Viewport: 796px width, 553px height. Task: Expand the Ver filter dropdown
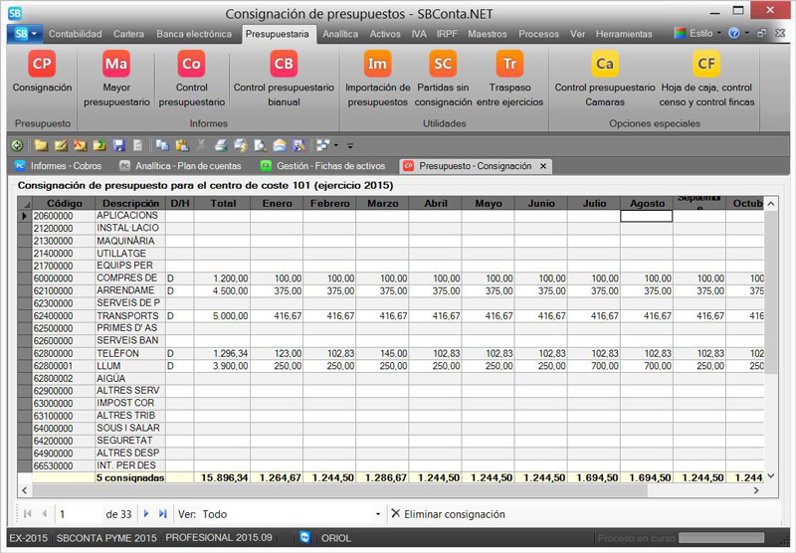point(378,514)
